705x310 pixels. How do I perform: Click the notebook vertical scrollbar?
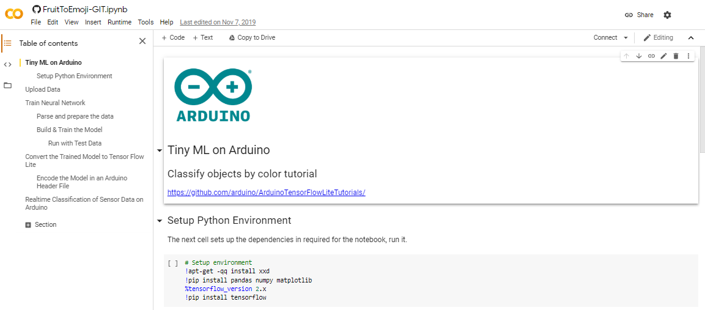703,99
